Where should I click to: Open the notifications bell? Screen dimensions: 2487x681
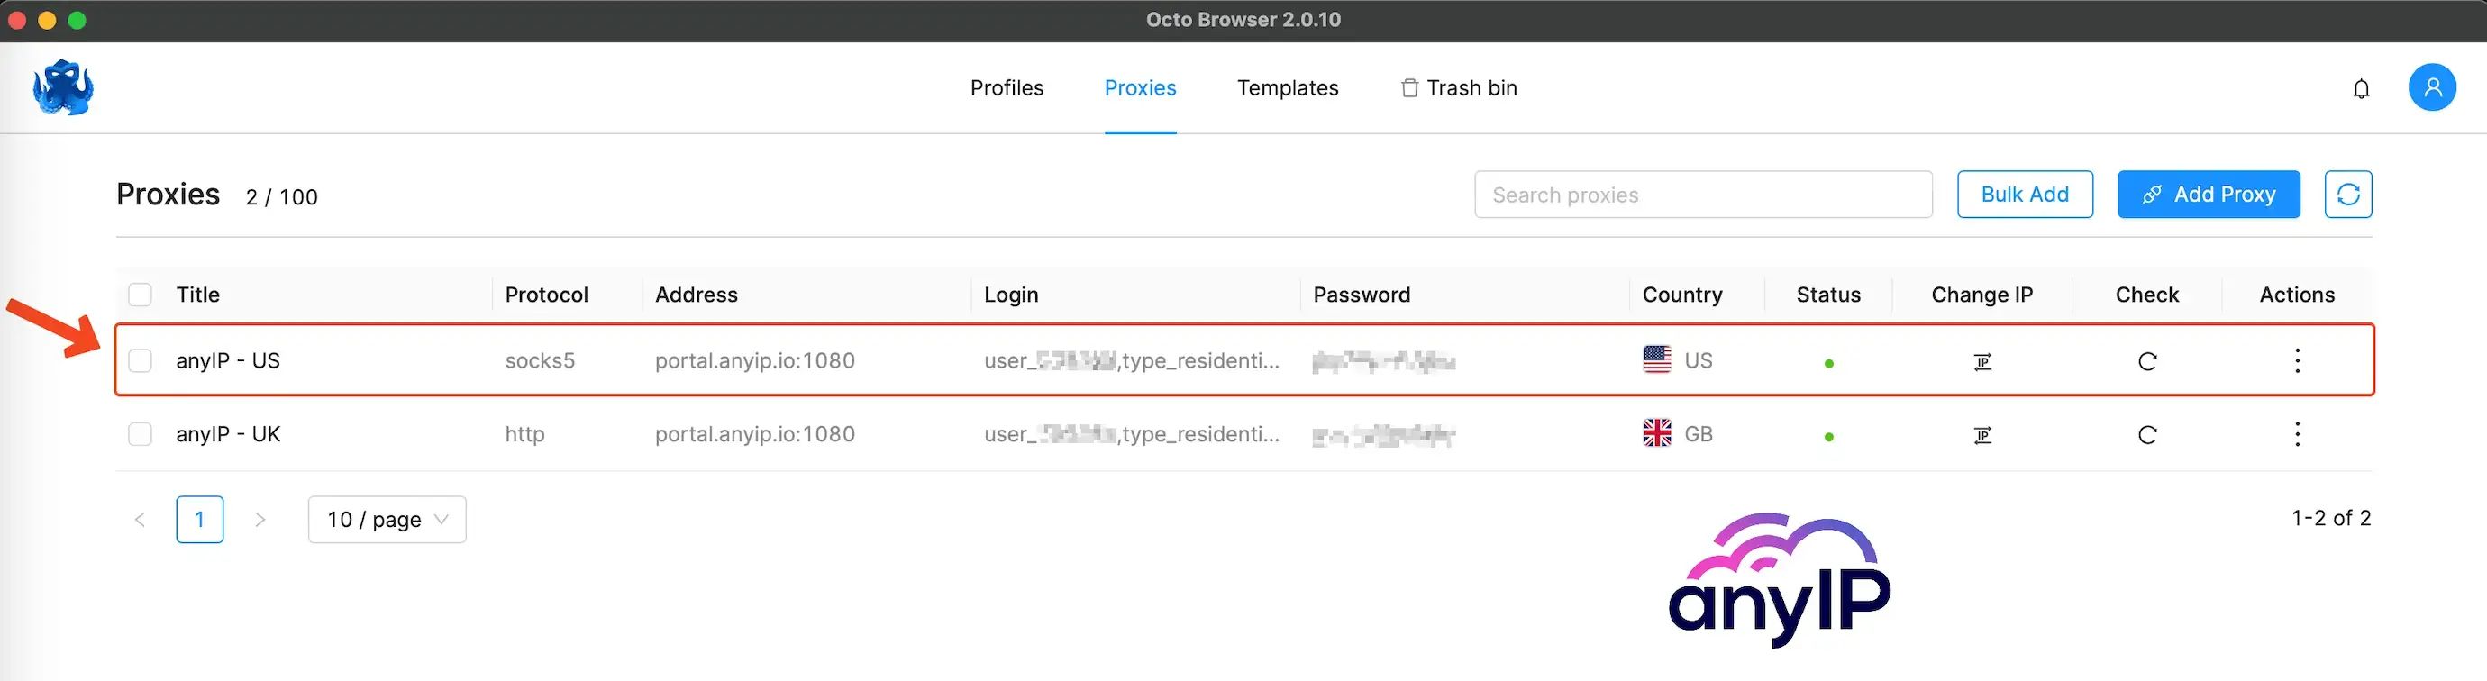pyautogui.click(x=2361, y=89)
